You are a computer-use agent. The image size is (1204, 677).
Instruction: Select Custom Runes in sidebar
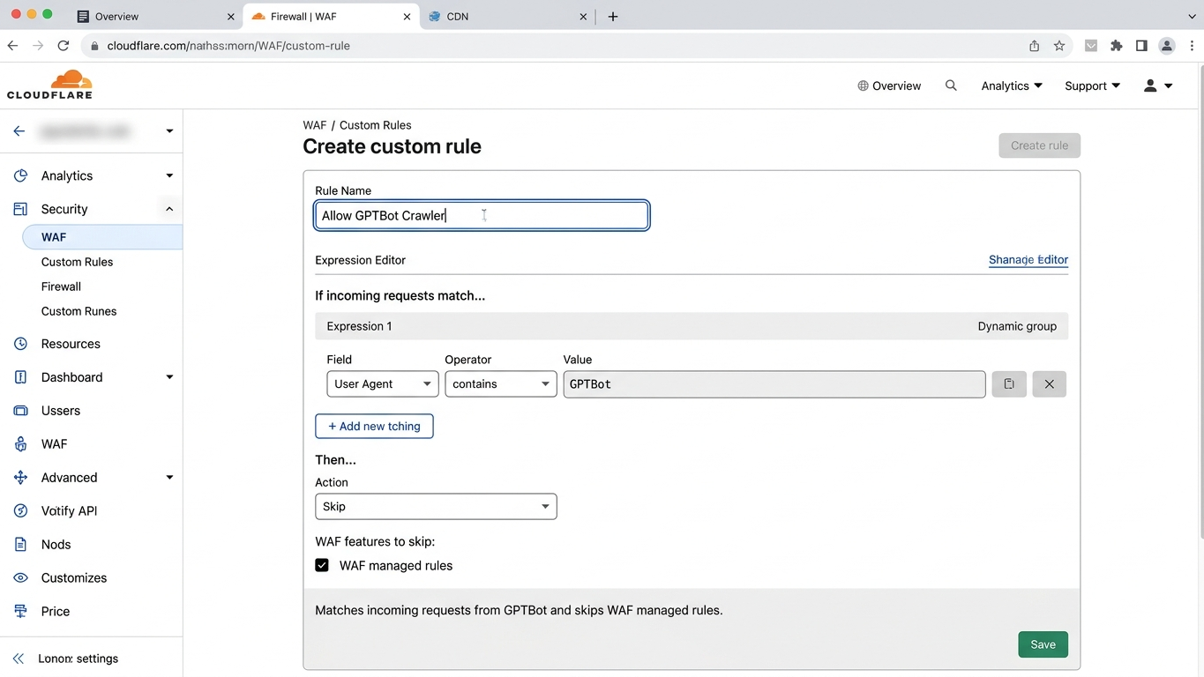tap(79, 311)
